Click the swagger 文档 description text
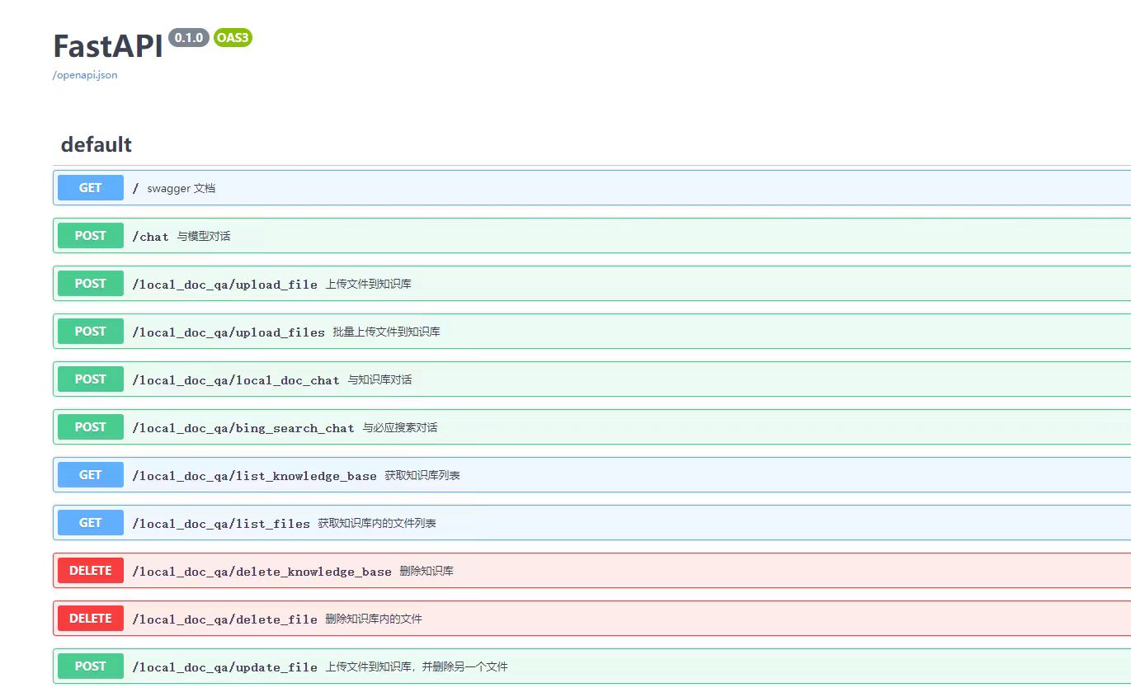The height and width of the screenshot is (697, 1131). point(181,188)
